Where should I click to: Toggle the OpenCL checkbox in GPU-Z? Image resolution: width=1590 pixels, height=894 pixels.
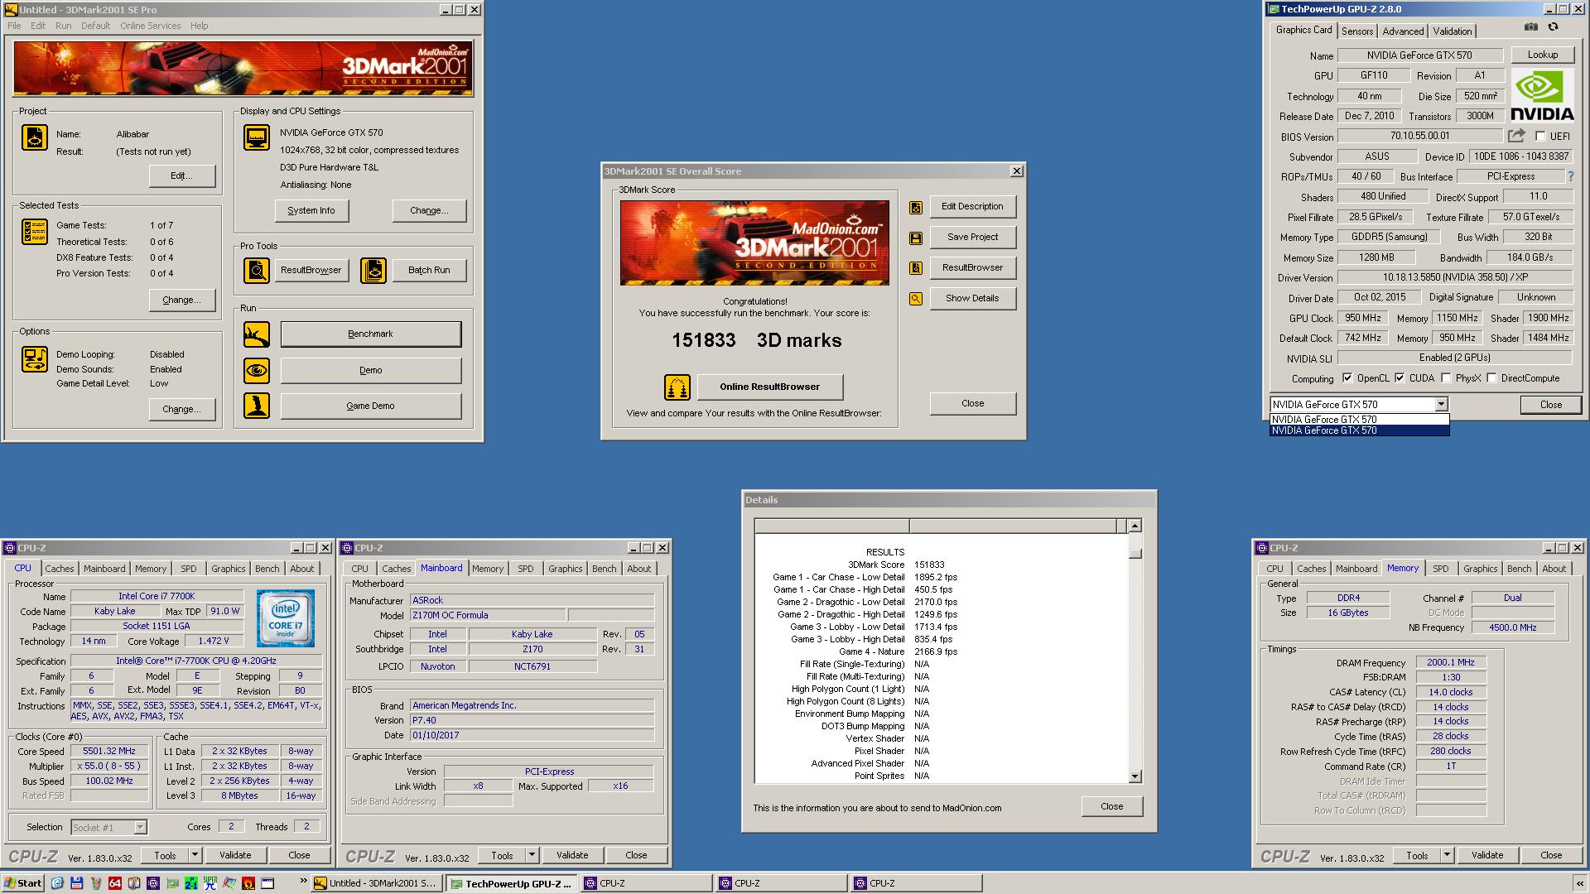tap(1347, 378)
